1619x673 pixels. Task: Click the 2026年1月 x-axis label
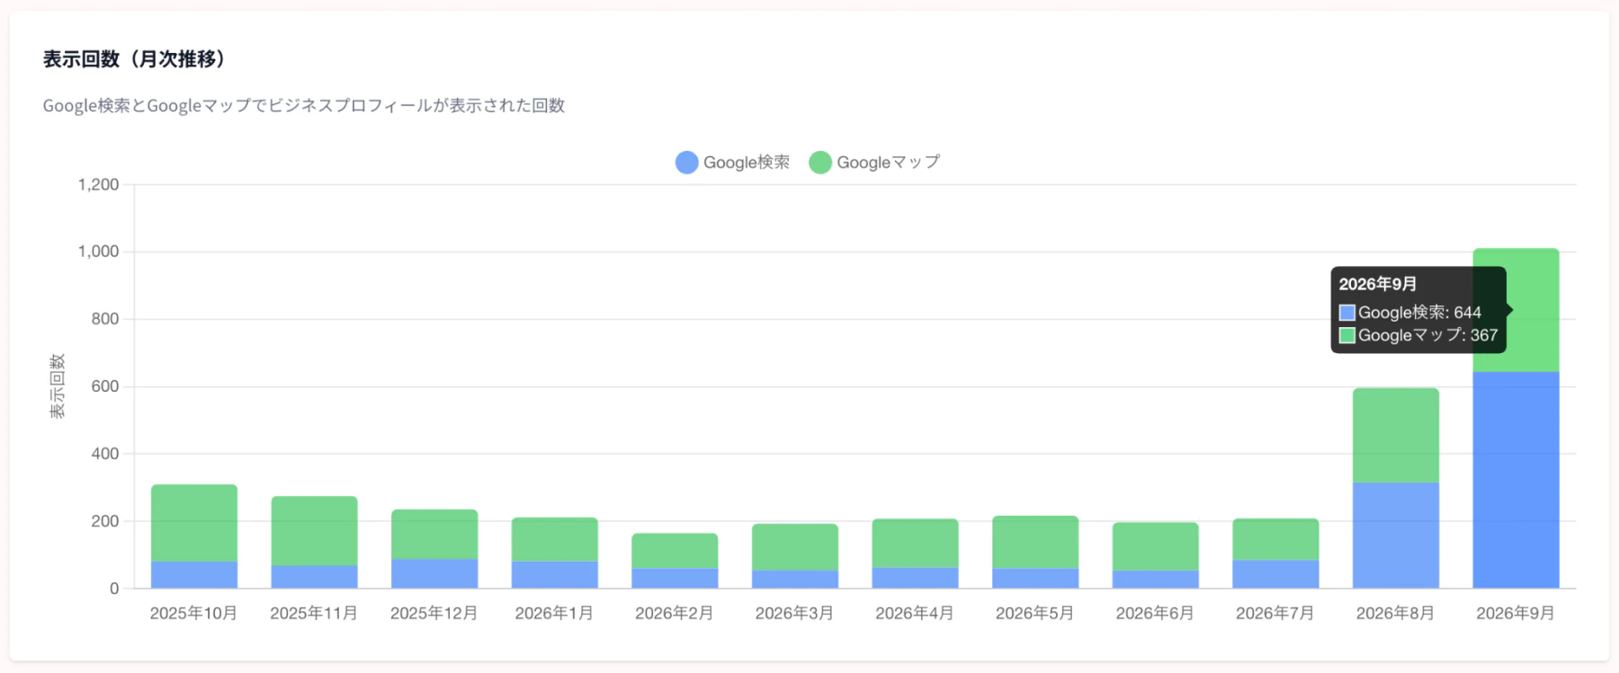554,613
